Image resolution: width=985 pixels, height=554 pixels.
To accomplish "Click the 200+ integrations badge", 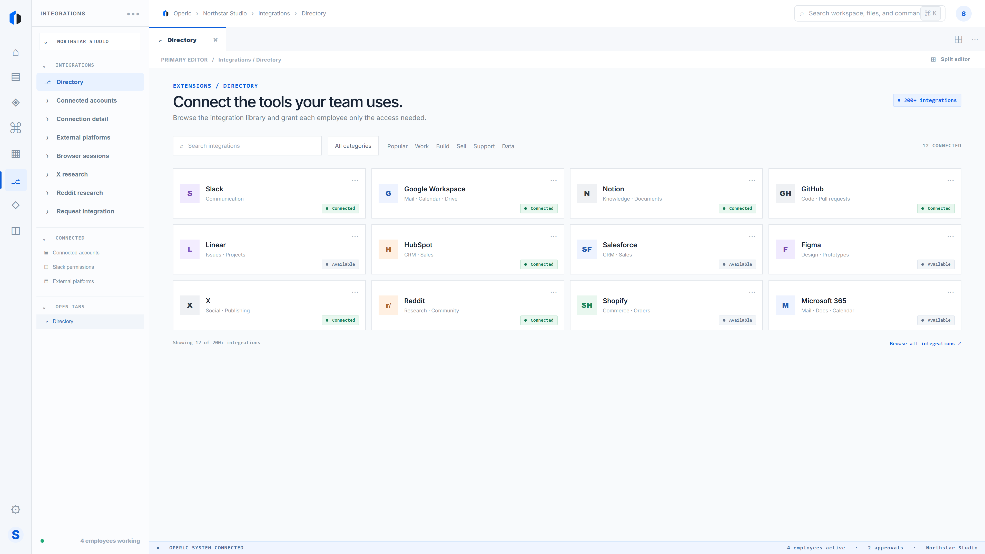I will point(927,100).
